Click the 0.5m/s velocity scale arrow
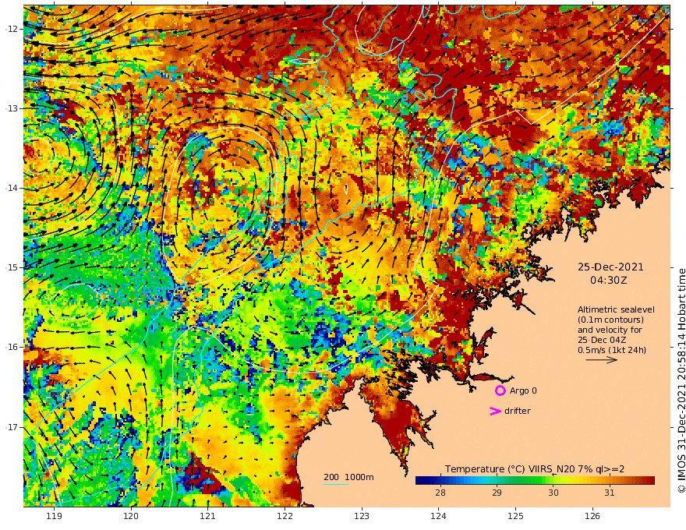The image size is (686, 530). 602,360
